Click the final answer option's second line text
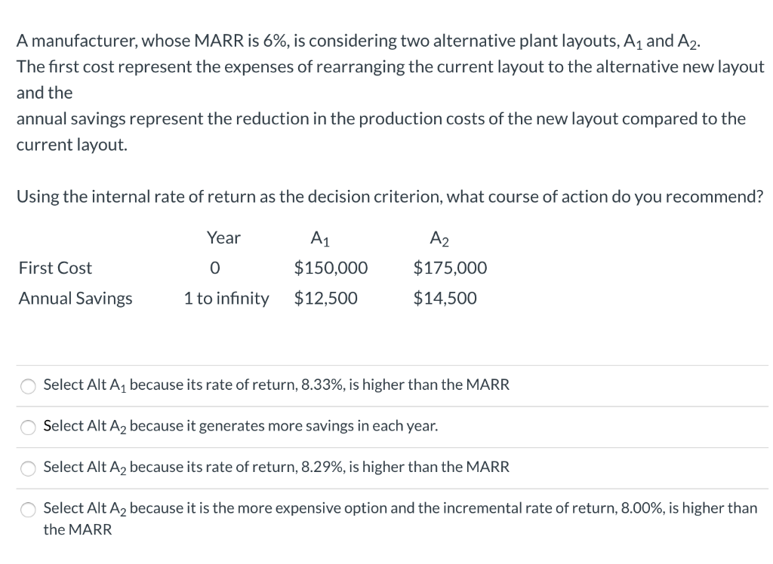 coord(78,529)
